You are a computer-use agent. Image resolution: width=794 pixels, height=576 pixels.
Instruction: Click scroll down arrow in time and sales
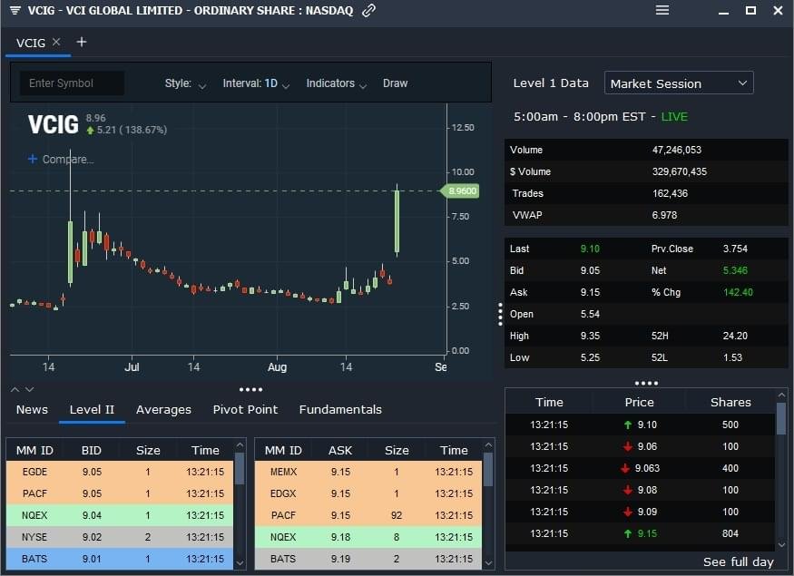pos(781,544)
